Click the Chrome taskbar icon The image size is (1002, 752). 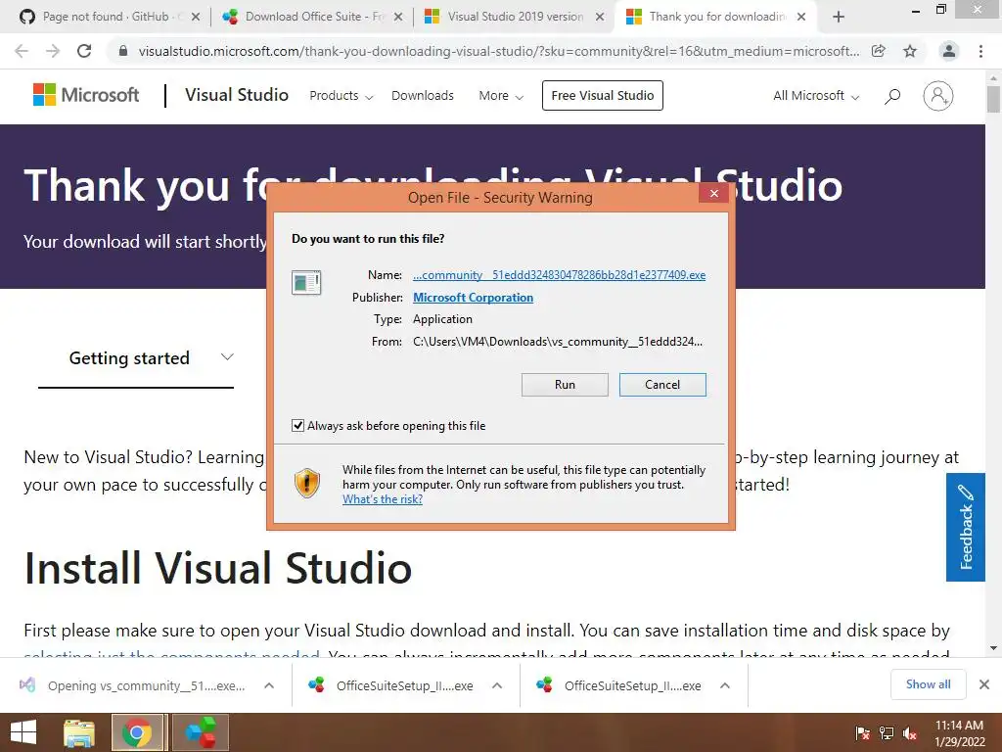coord(137,732)
